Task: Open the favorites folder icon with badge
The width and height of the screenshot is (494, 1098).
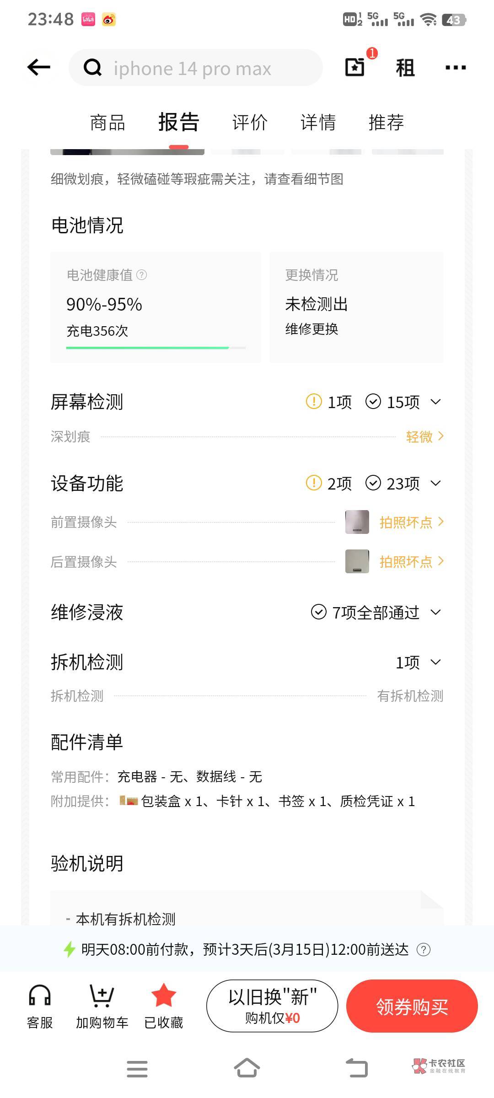Action: 355,67
